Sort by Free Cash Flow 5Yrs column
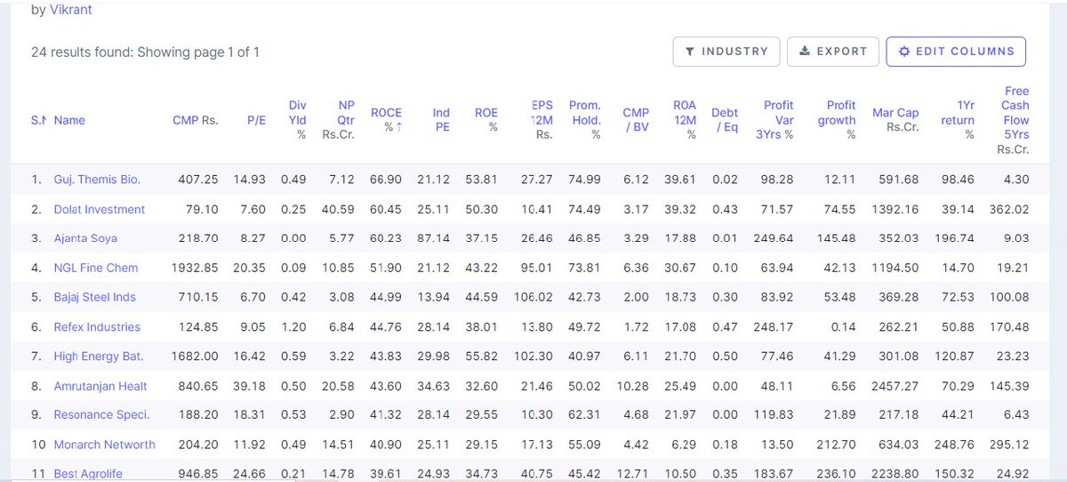 pos(1014,120)
